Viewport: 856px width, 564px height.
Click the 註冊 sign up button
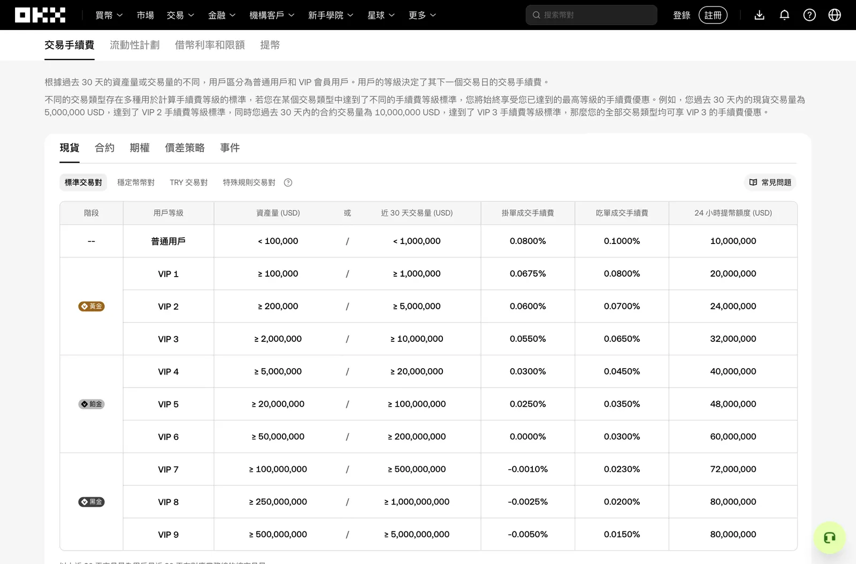click(x=713, y=15)
